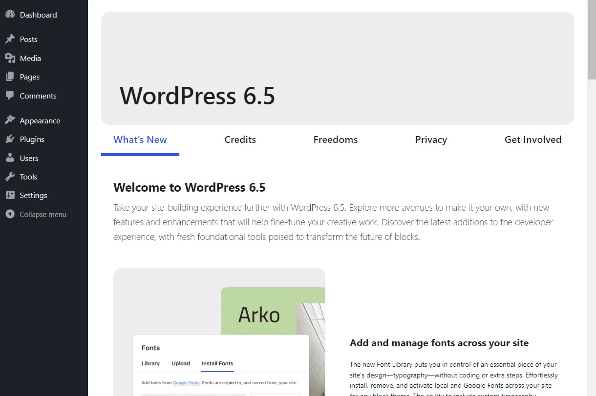Click the WordPress 6.5 banner title
Screen dimensions: 596x396
(197, 96)
